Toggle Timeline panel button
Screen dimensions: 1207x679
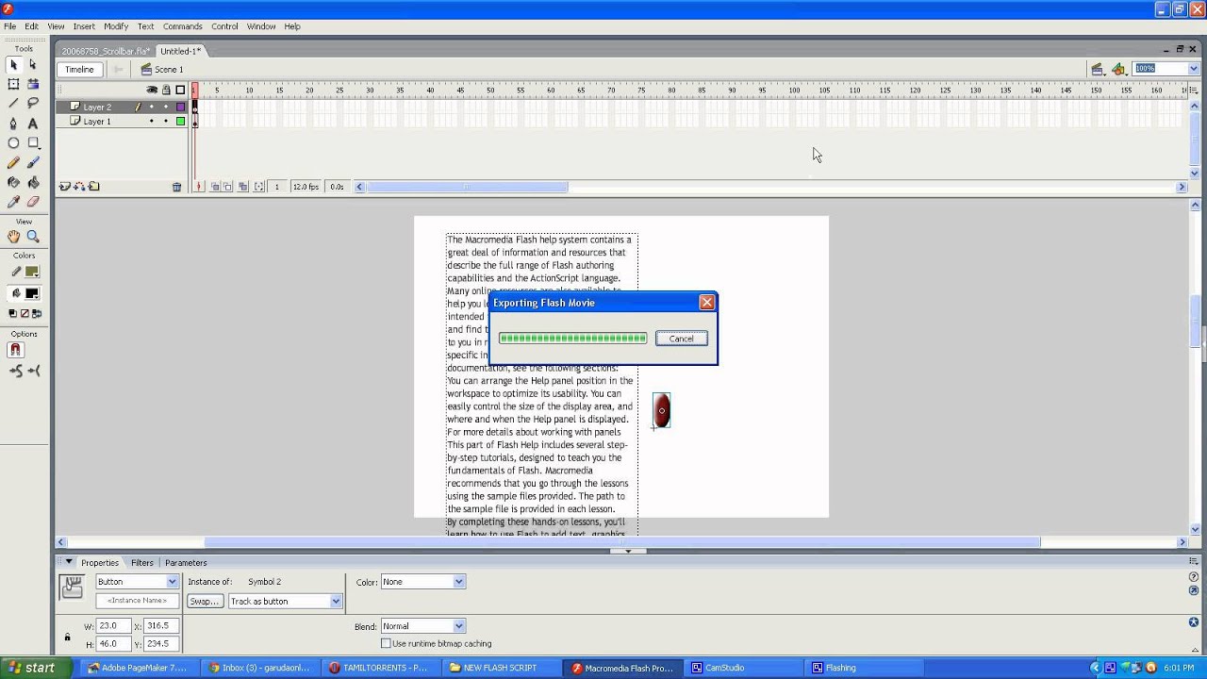(x=79, y=70)
